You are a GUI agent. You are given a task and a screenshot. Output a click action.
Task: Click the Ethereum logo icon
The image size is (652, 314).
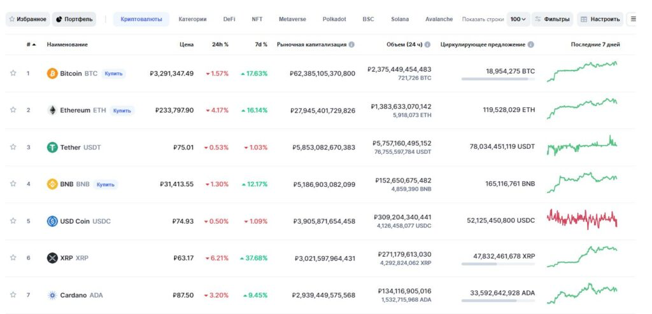pos(52,110)
